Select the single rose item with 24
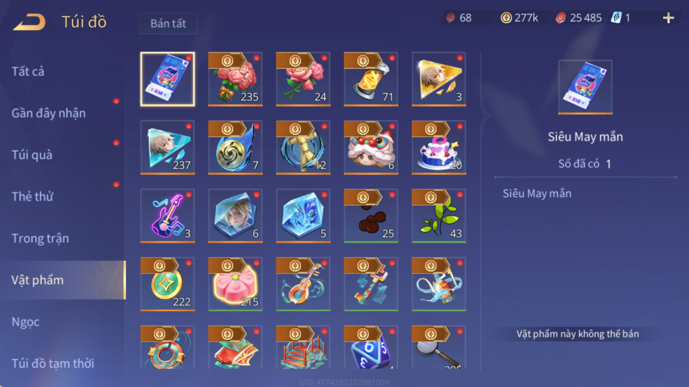 pos(303,79)
